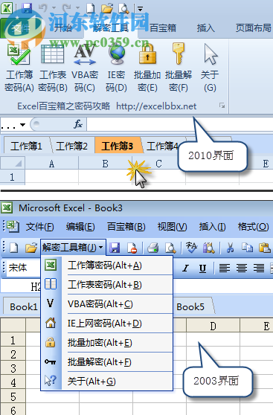Switch to 插入 ribbon tab
The image size is (273, 415).
[206, 28]
